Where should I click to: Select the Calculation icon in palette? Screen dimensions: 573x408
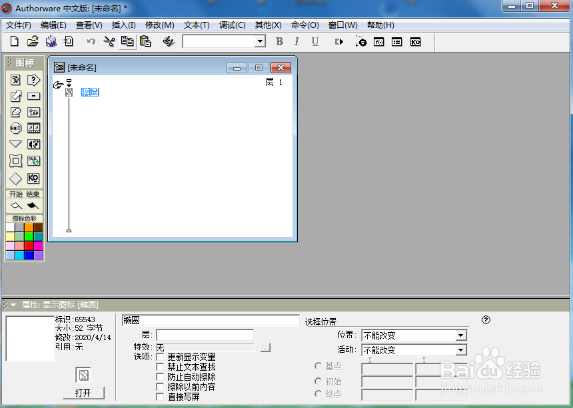tap(33, 97)
